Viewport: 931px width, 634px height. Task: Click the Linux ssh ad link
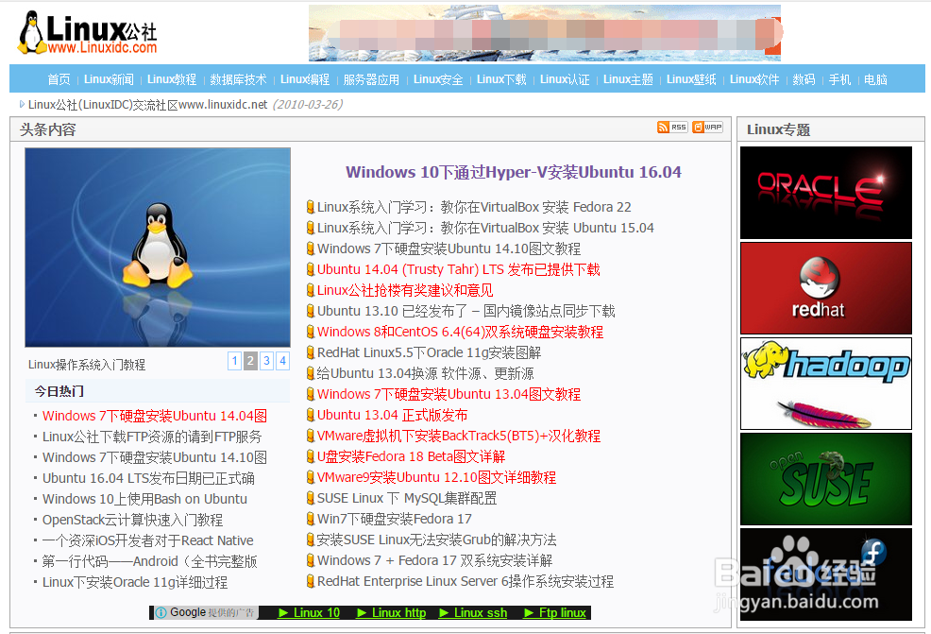(473, 612)
